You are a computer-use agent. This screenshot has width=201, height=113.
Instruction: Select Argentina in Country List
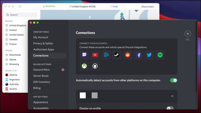14,80
